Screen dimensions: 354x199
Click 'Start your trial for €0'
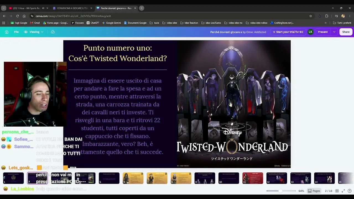coord(288,32)
